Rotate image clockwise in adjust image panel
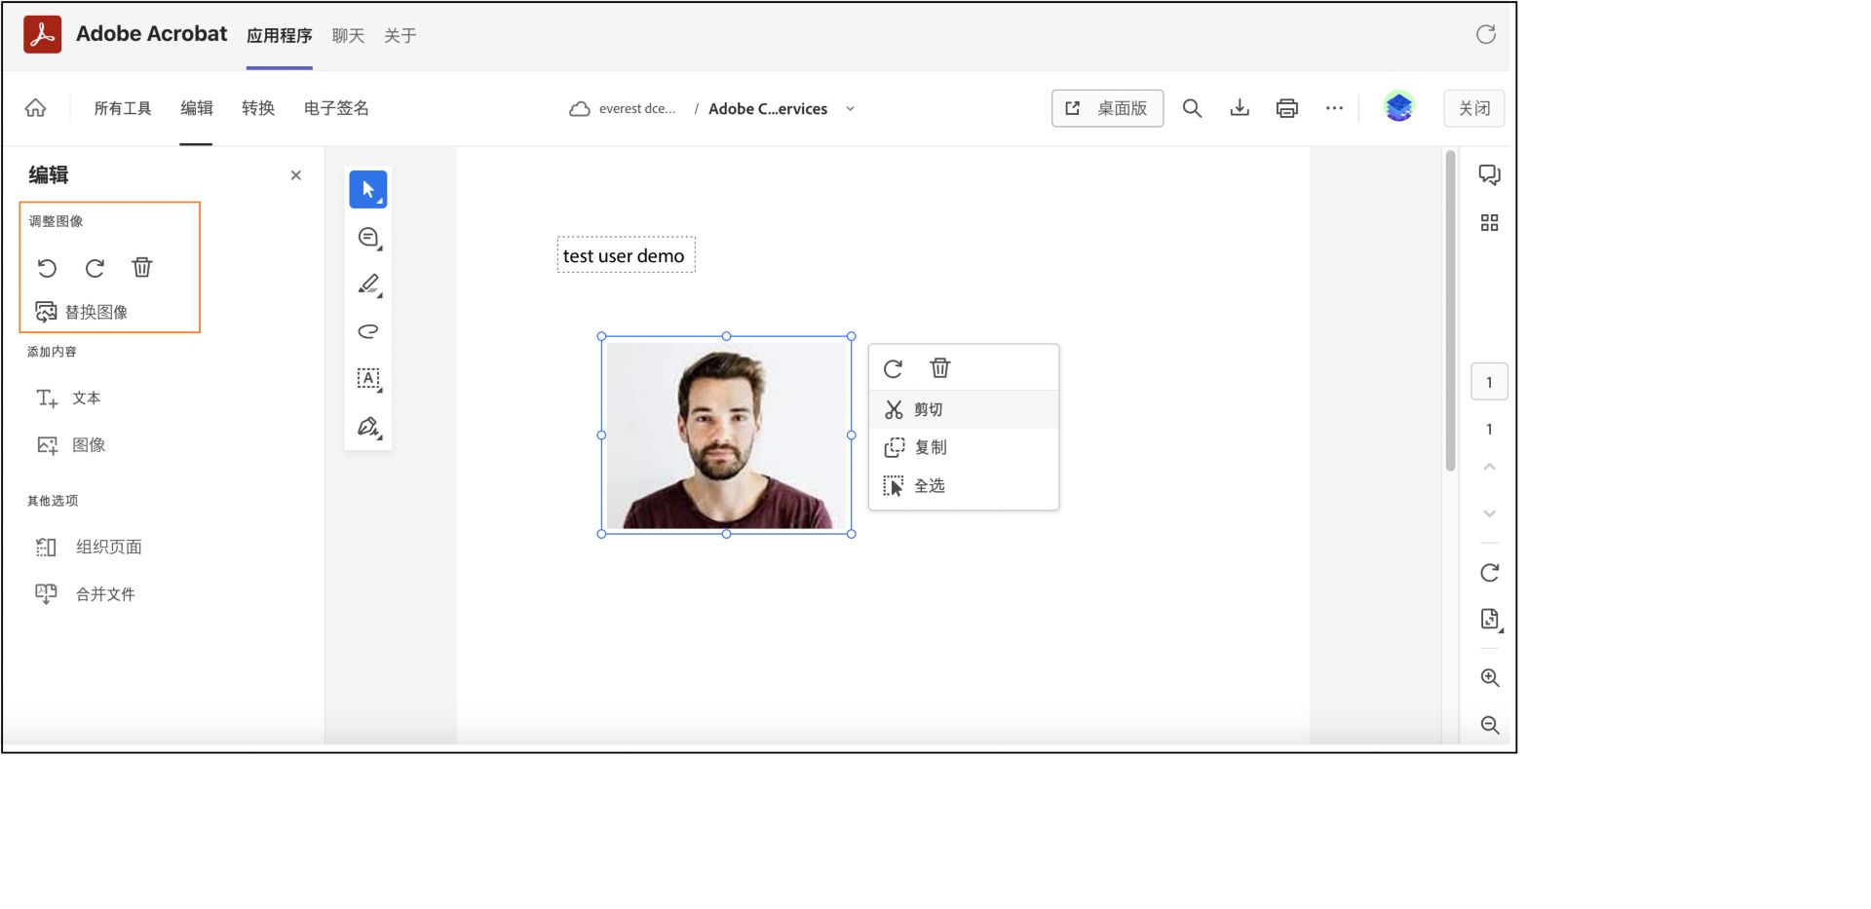Image resolution: width=1871 pixels, height=909 pixels. [95, 267]
